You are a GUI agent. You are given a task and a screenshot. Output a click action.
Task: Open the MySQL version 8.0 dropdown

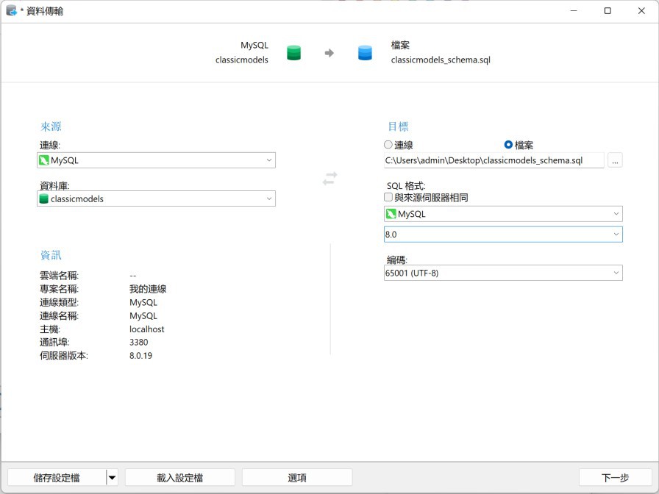coord(616,234)
